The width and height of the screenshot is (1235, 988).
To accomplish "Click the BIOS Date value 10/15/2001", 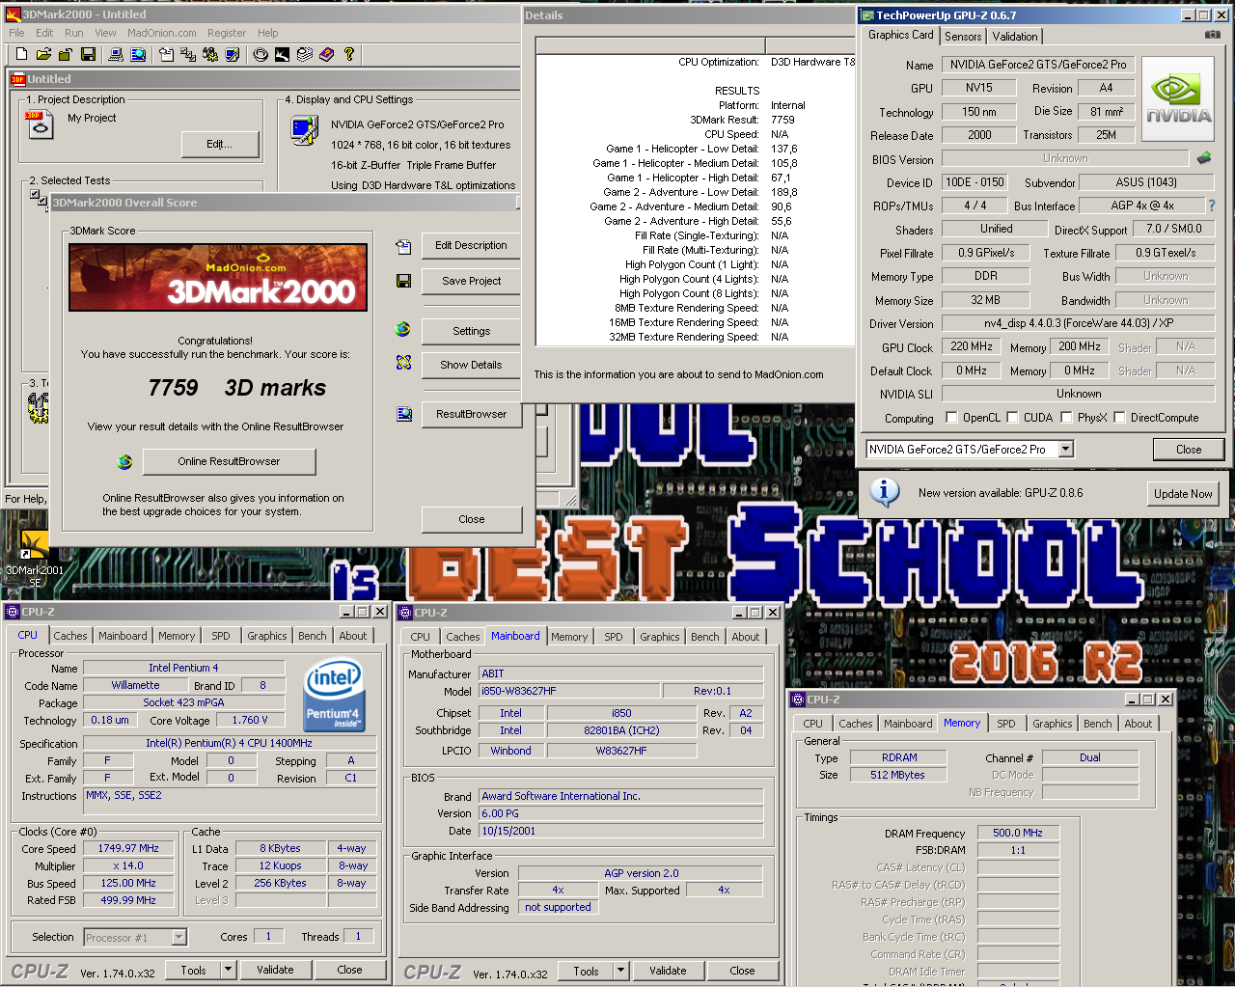I will (620, 831).
